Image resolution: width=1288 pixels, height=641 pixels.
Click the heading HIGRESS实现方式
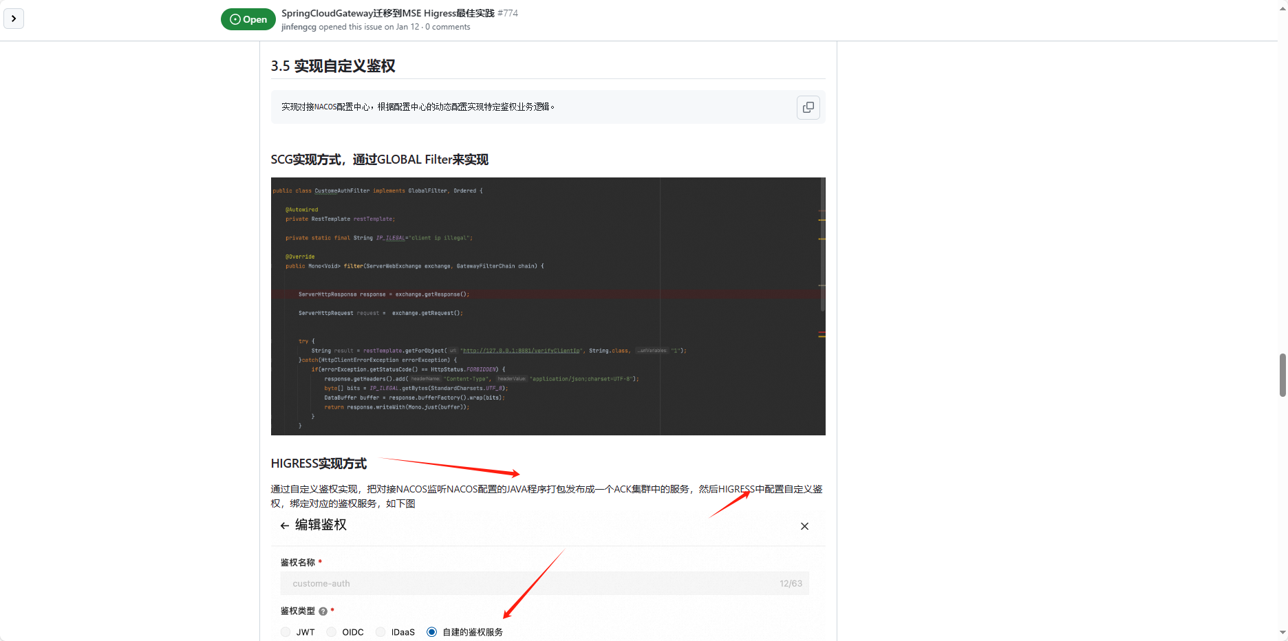[319, 464]
